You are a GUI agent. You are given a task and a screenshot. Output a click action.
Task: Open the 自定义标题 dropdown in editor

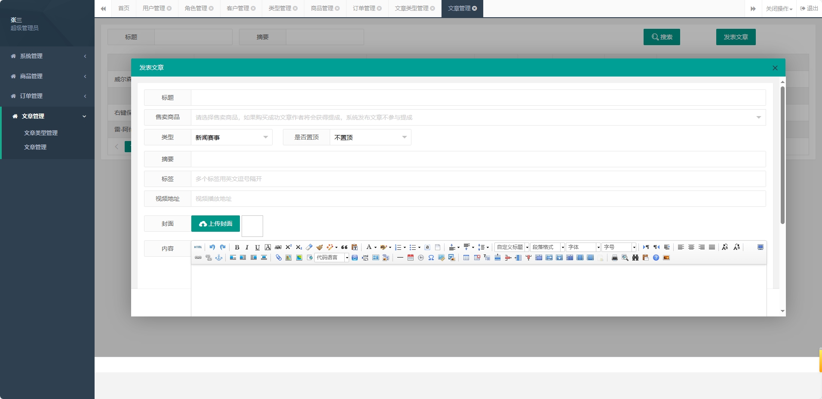click(x=512, y=247)
